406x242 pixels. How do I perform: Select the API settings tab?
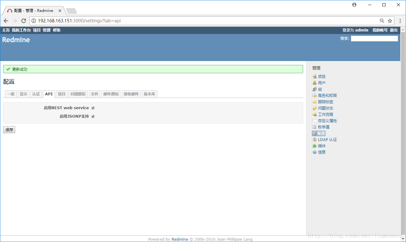[x=49, y=94]
